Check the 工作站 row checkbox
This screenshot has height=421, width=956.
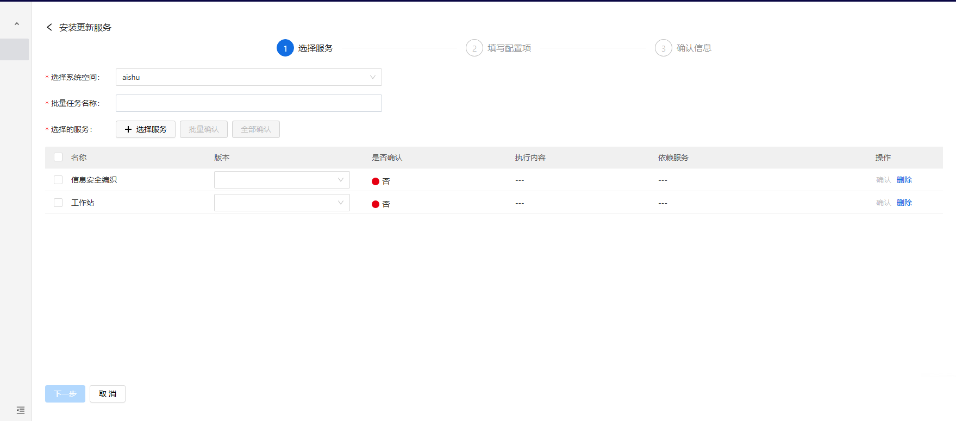58,203
